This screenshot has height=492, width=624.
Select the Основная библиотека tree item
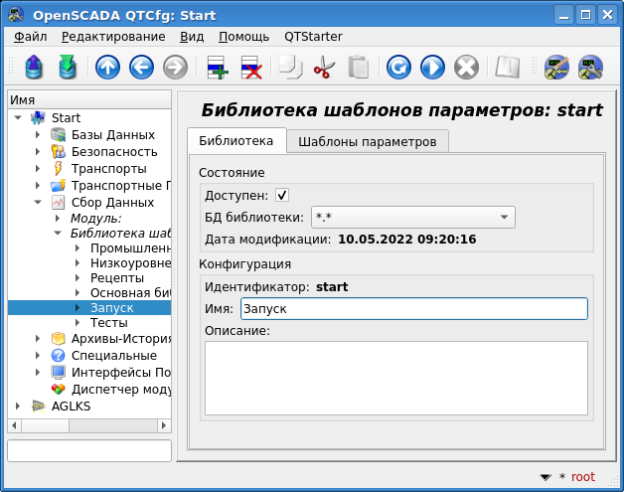click(x=130, y=293)
